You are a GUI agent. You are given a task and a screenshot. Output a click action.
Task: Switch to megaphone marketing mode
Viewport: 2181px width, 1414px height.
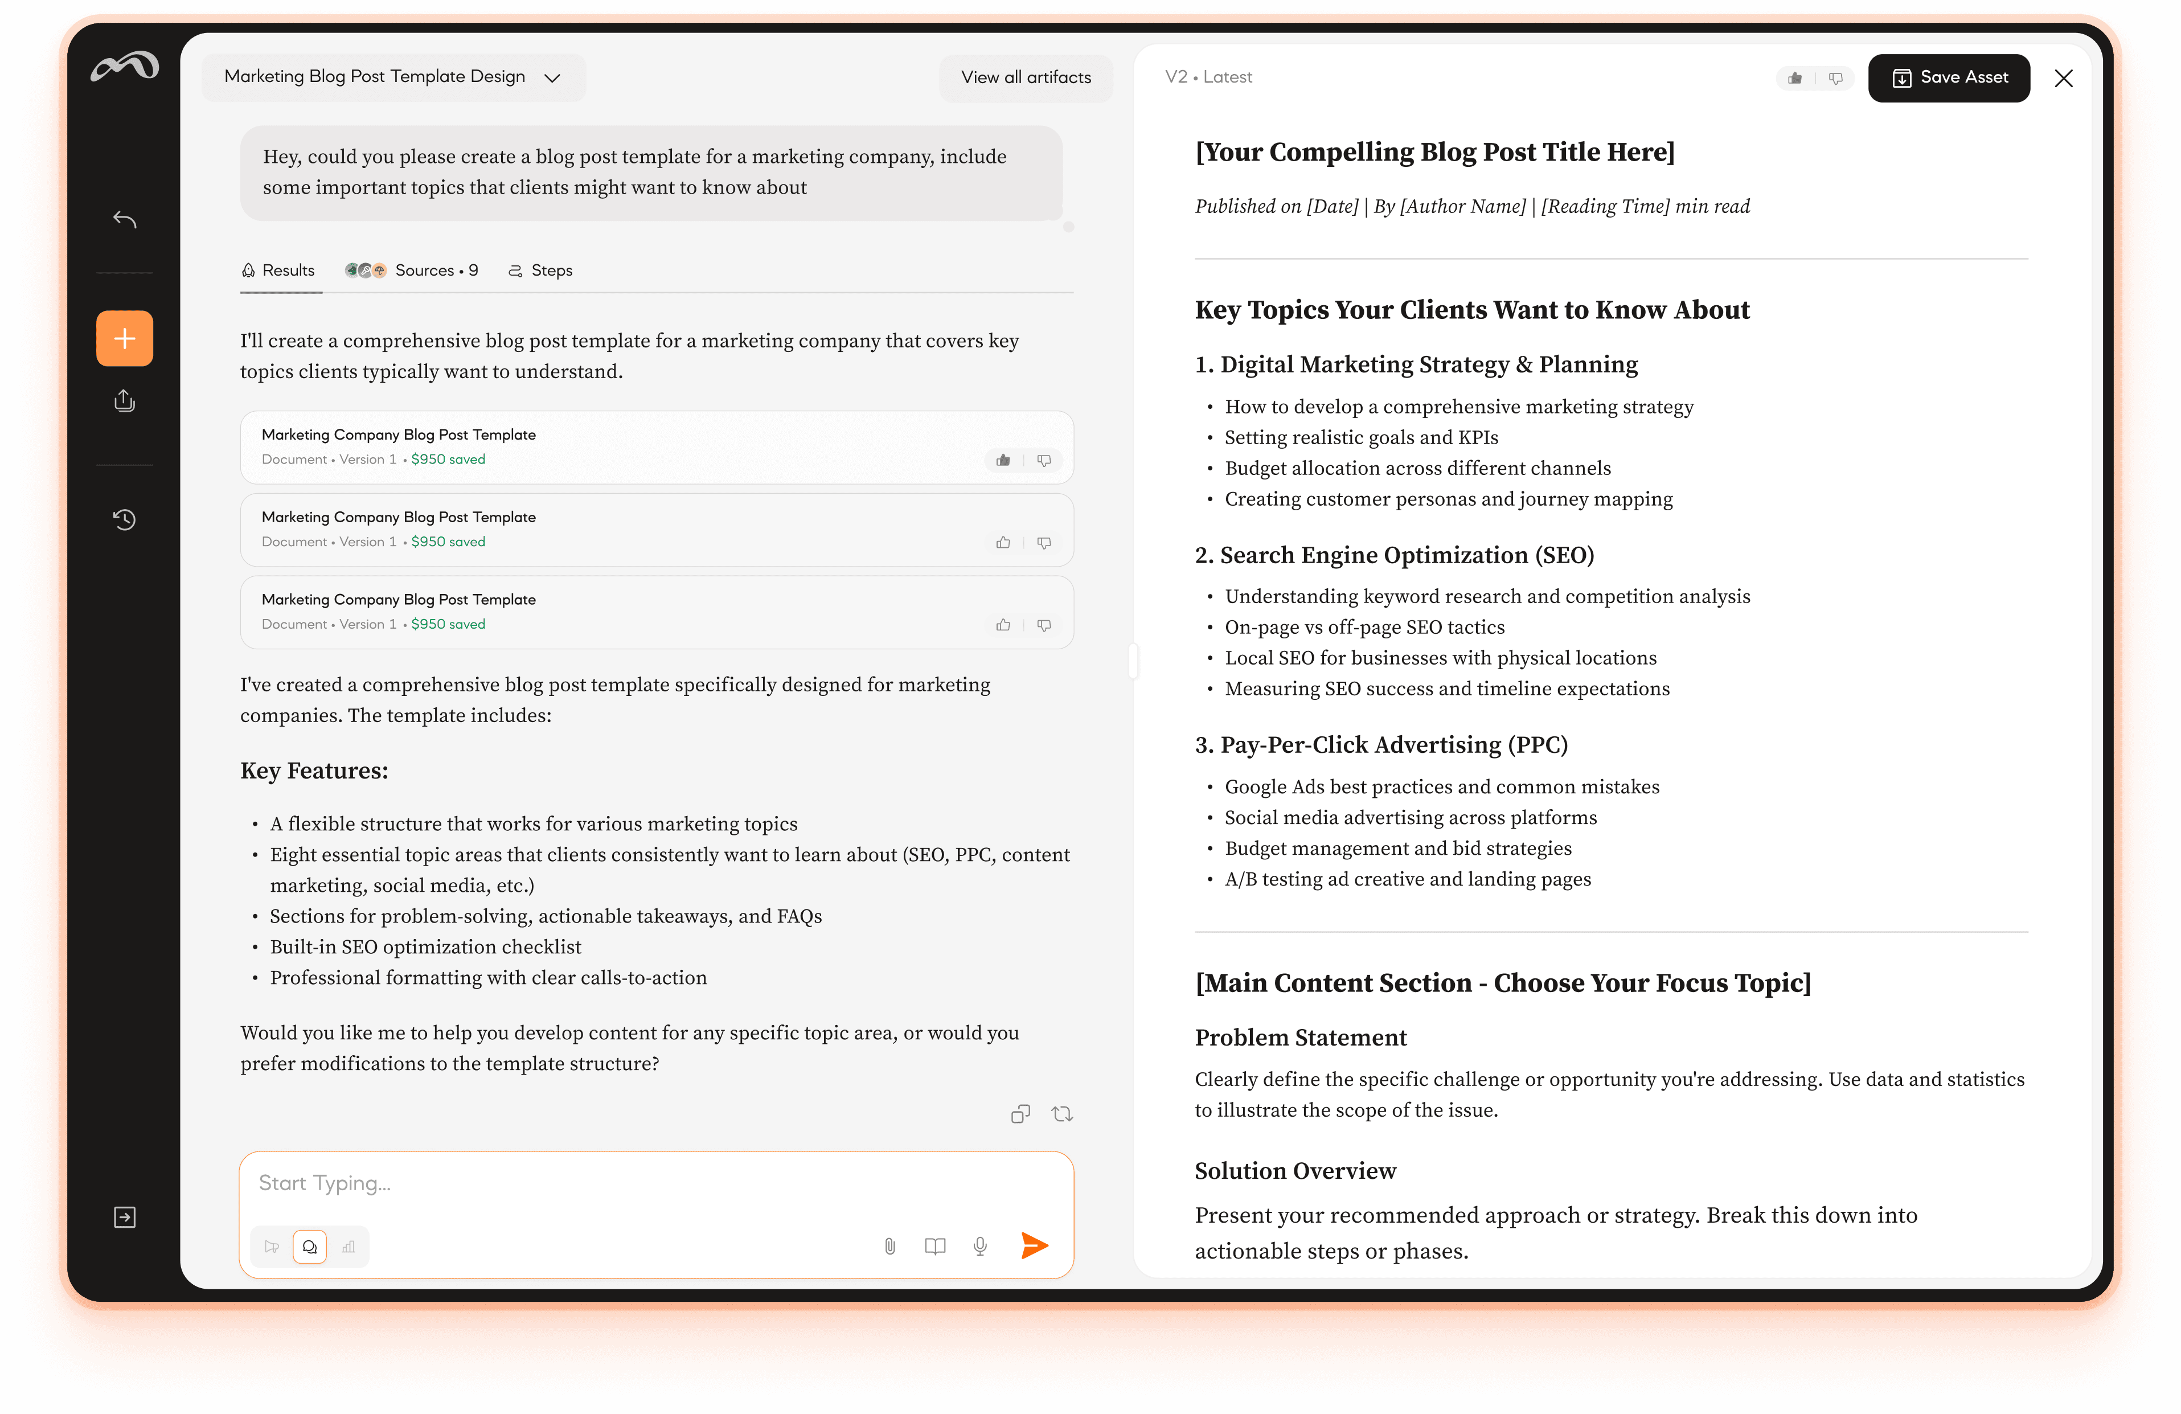click(271, 1247)
